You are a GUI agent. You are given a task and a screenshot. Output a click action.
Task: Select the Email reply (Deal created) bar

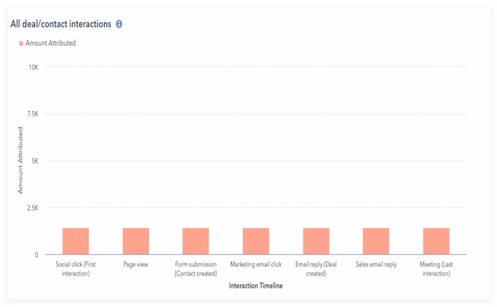316,241
